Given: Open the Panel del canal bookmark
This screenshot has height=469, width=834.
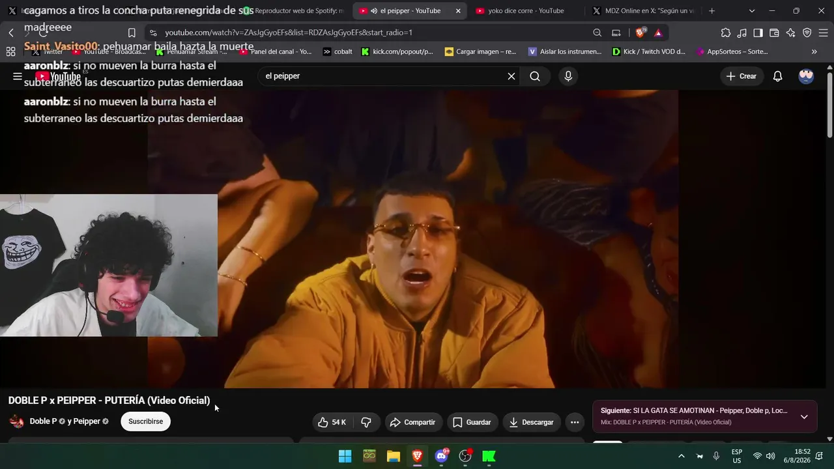Looking at the screenshot, I should [276, 51].
